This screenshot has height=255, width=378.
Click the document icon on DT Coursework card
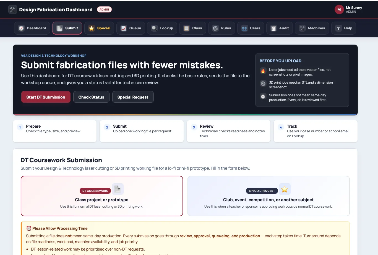coord(118,189)
